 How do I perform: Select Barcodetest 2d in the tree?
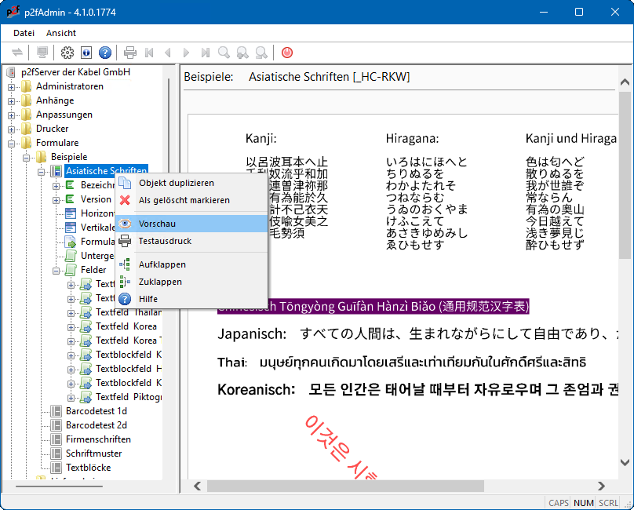pyautogui.click(x=96, y=425)
